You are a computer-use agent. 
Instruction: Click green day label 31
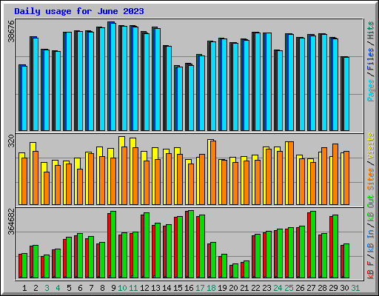[355, 288]
